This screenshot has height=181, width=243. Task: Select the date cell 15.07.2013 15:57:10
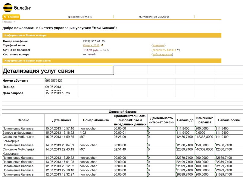click(x=62, y=128)
